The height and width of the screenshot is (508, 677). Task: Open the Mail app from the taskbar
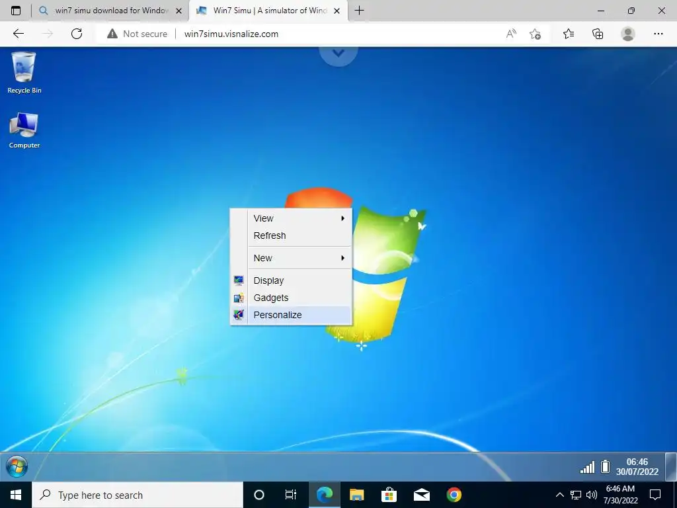click(x=421, y=495)
